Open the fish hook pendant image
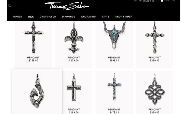This screenshot has width=188, height=114. pyautogui.click(x=37, y=91)
